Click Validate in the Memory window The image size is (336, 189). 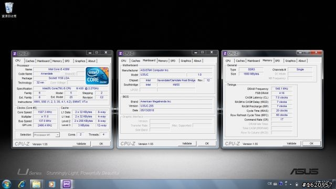tap(291, 143)
